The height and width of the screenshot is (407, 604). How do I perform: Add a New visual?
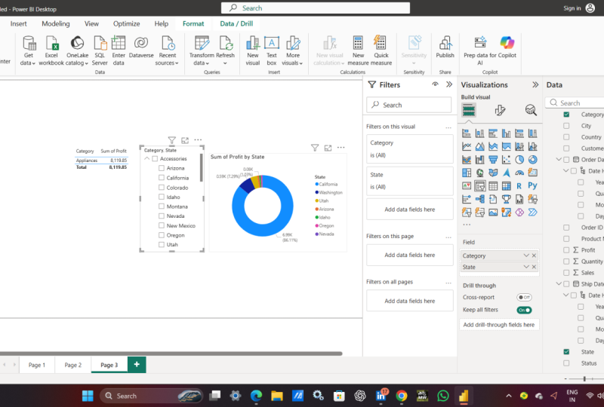pos(253,50)
